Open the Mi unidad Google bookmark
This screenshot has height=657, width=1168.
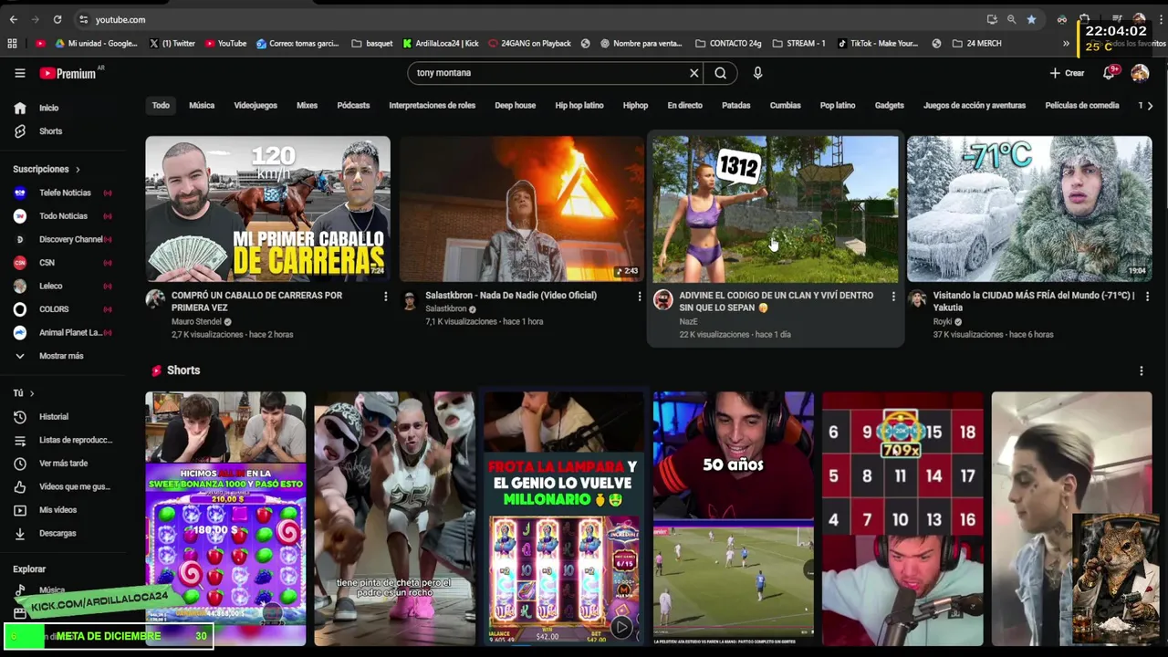click(x=97, y=43)
